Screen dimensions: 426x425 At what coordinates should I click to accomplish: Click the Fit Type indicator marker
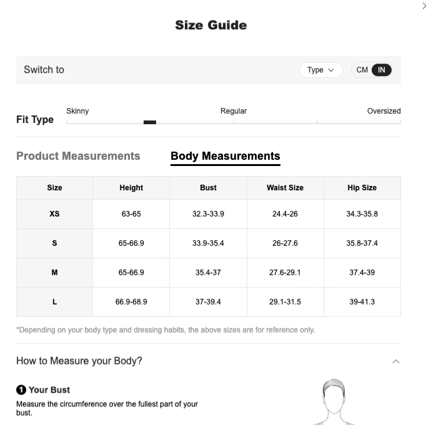[x=150, y=122]
